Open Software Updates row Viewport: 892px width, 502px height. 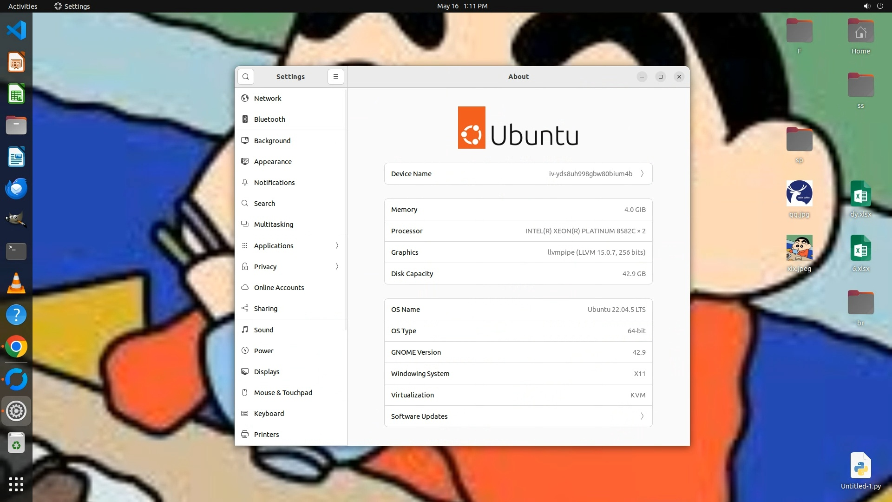518,416
